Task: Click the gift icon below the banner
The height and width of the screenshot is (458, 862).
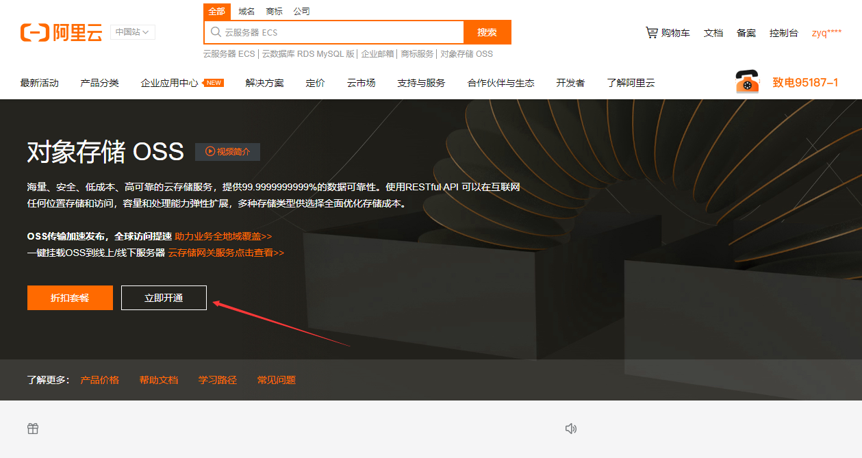Action: [33, 429]
